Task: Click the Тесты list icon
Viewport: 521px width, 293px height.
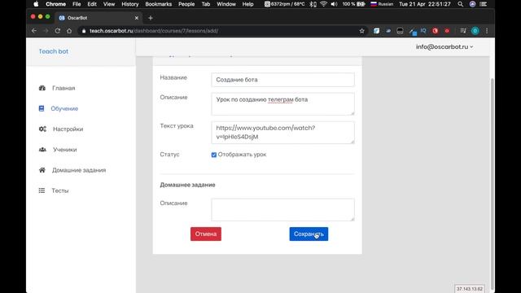Action: (x=42, y=190)
